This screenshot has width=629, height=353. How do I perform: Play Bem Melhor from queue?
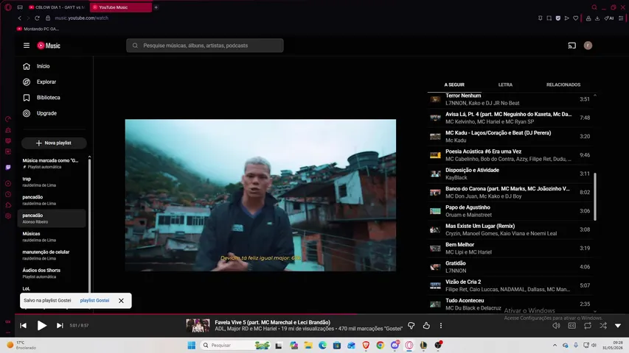511,248
